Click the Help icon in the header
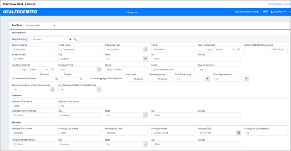 [x=265, y=12]
